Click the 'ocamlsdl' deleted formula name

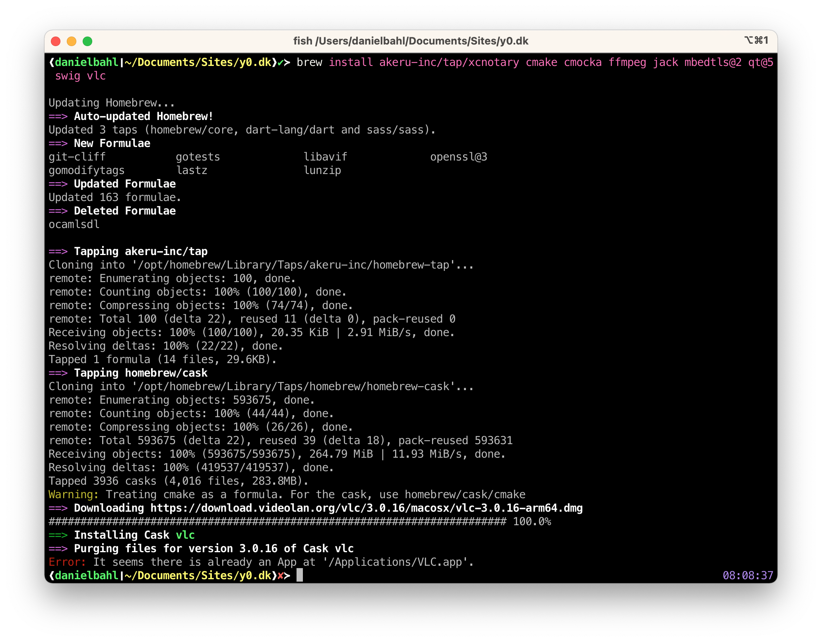tap(74, 224)
